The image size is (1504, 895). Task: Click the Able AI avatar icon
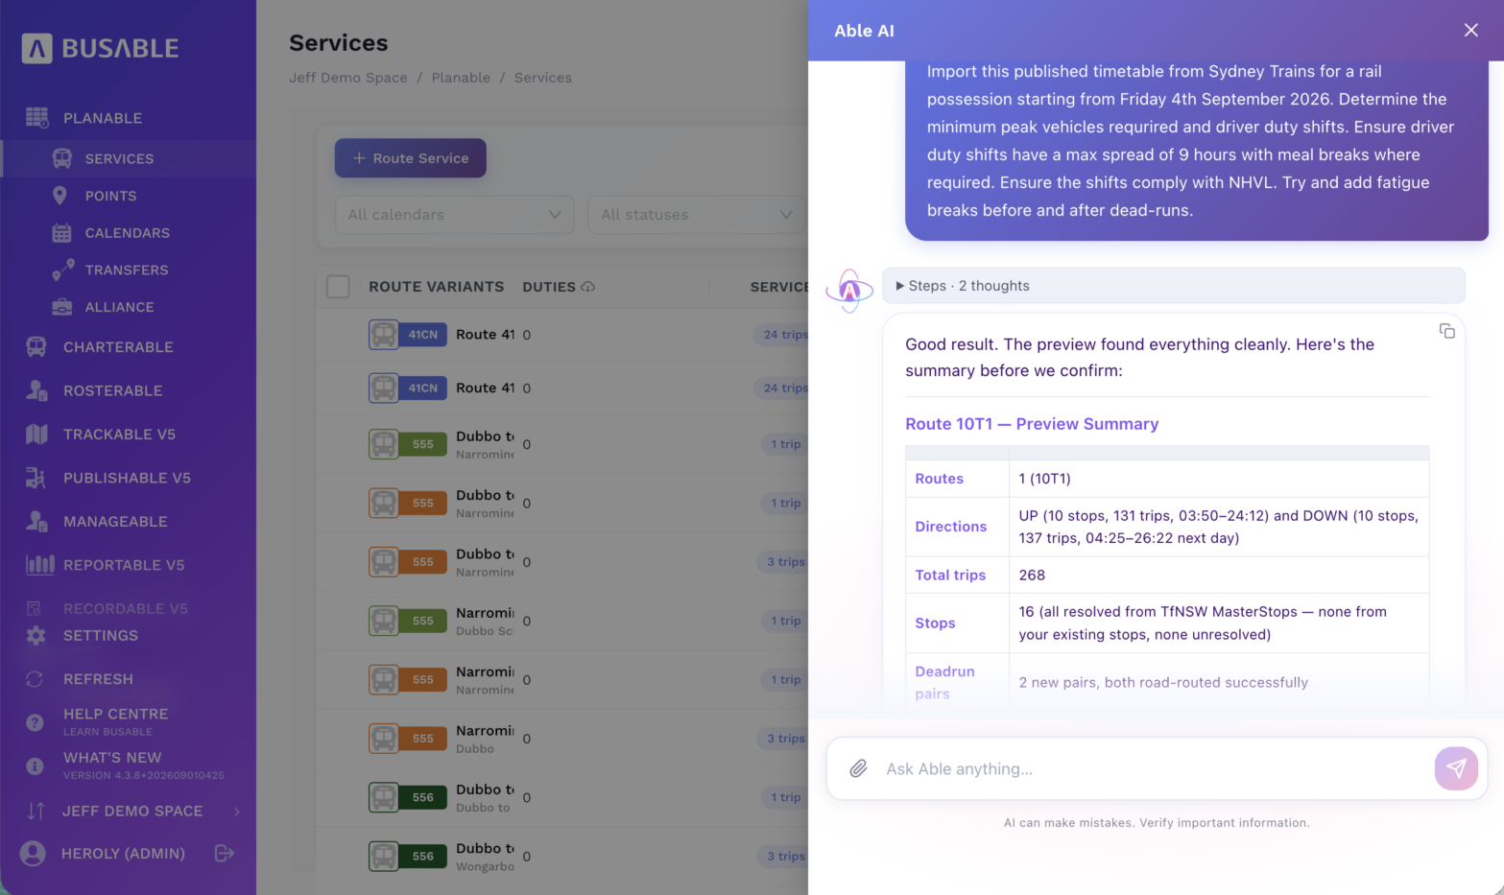tap(849, 291)
